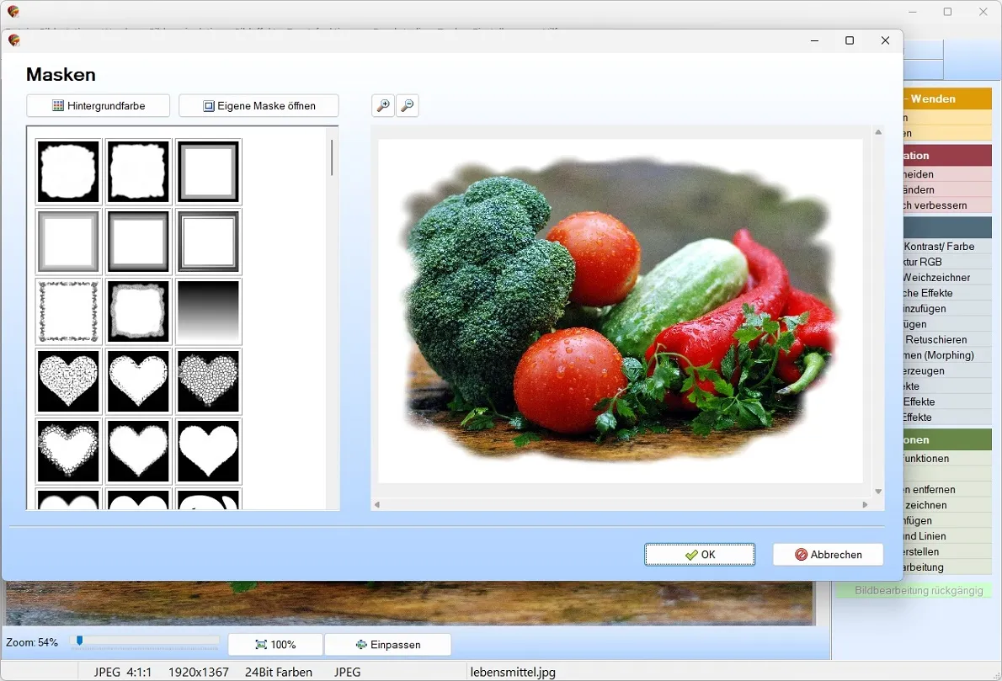Cancel the dialog with Abbrechen
This screenshot has height=681, width=1002.
click(829, 555)
